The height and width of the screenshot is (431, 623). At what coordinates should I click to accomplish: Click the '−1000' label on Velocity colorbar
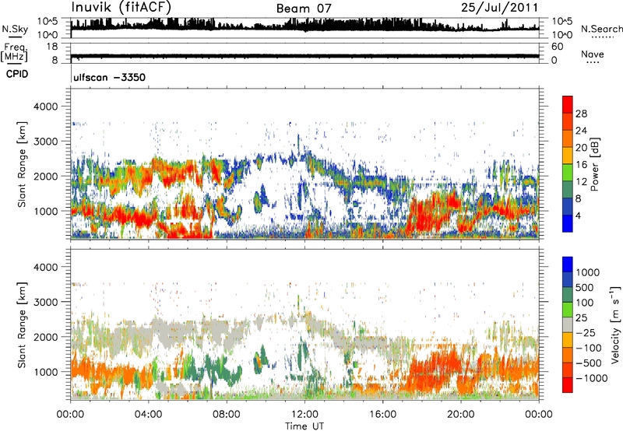[592, 378]
